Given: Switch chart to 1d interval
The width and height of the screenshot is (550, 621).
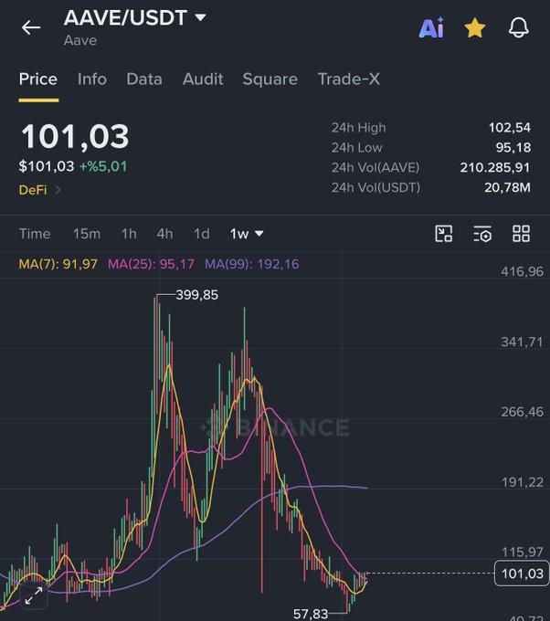Looking at the screenshot, I should pos(202,234).
